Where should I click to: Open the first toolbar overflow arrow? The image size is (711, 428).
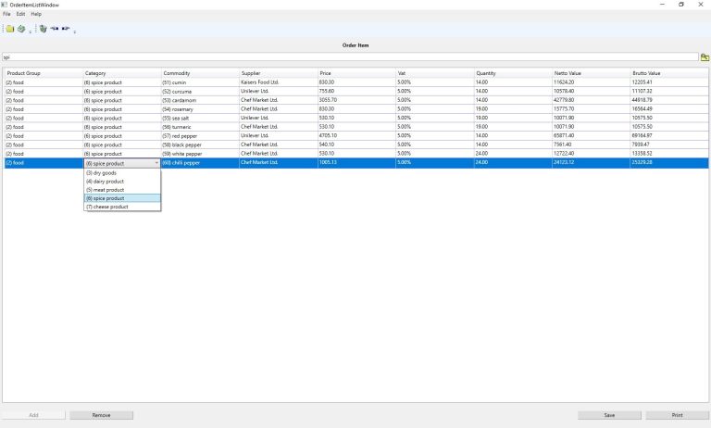[30, 31]
